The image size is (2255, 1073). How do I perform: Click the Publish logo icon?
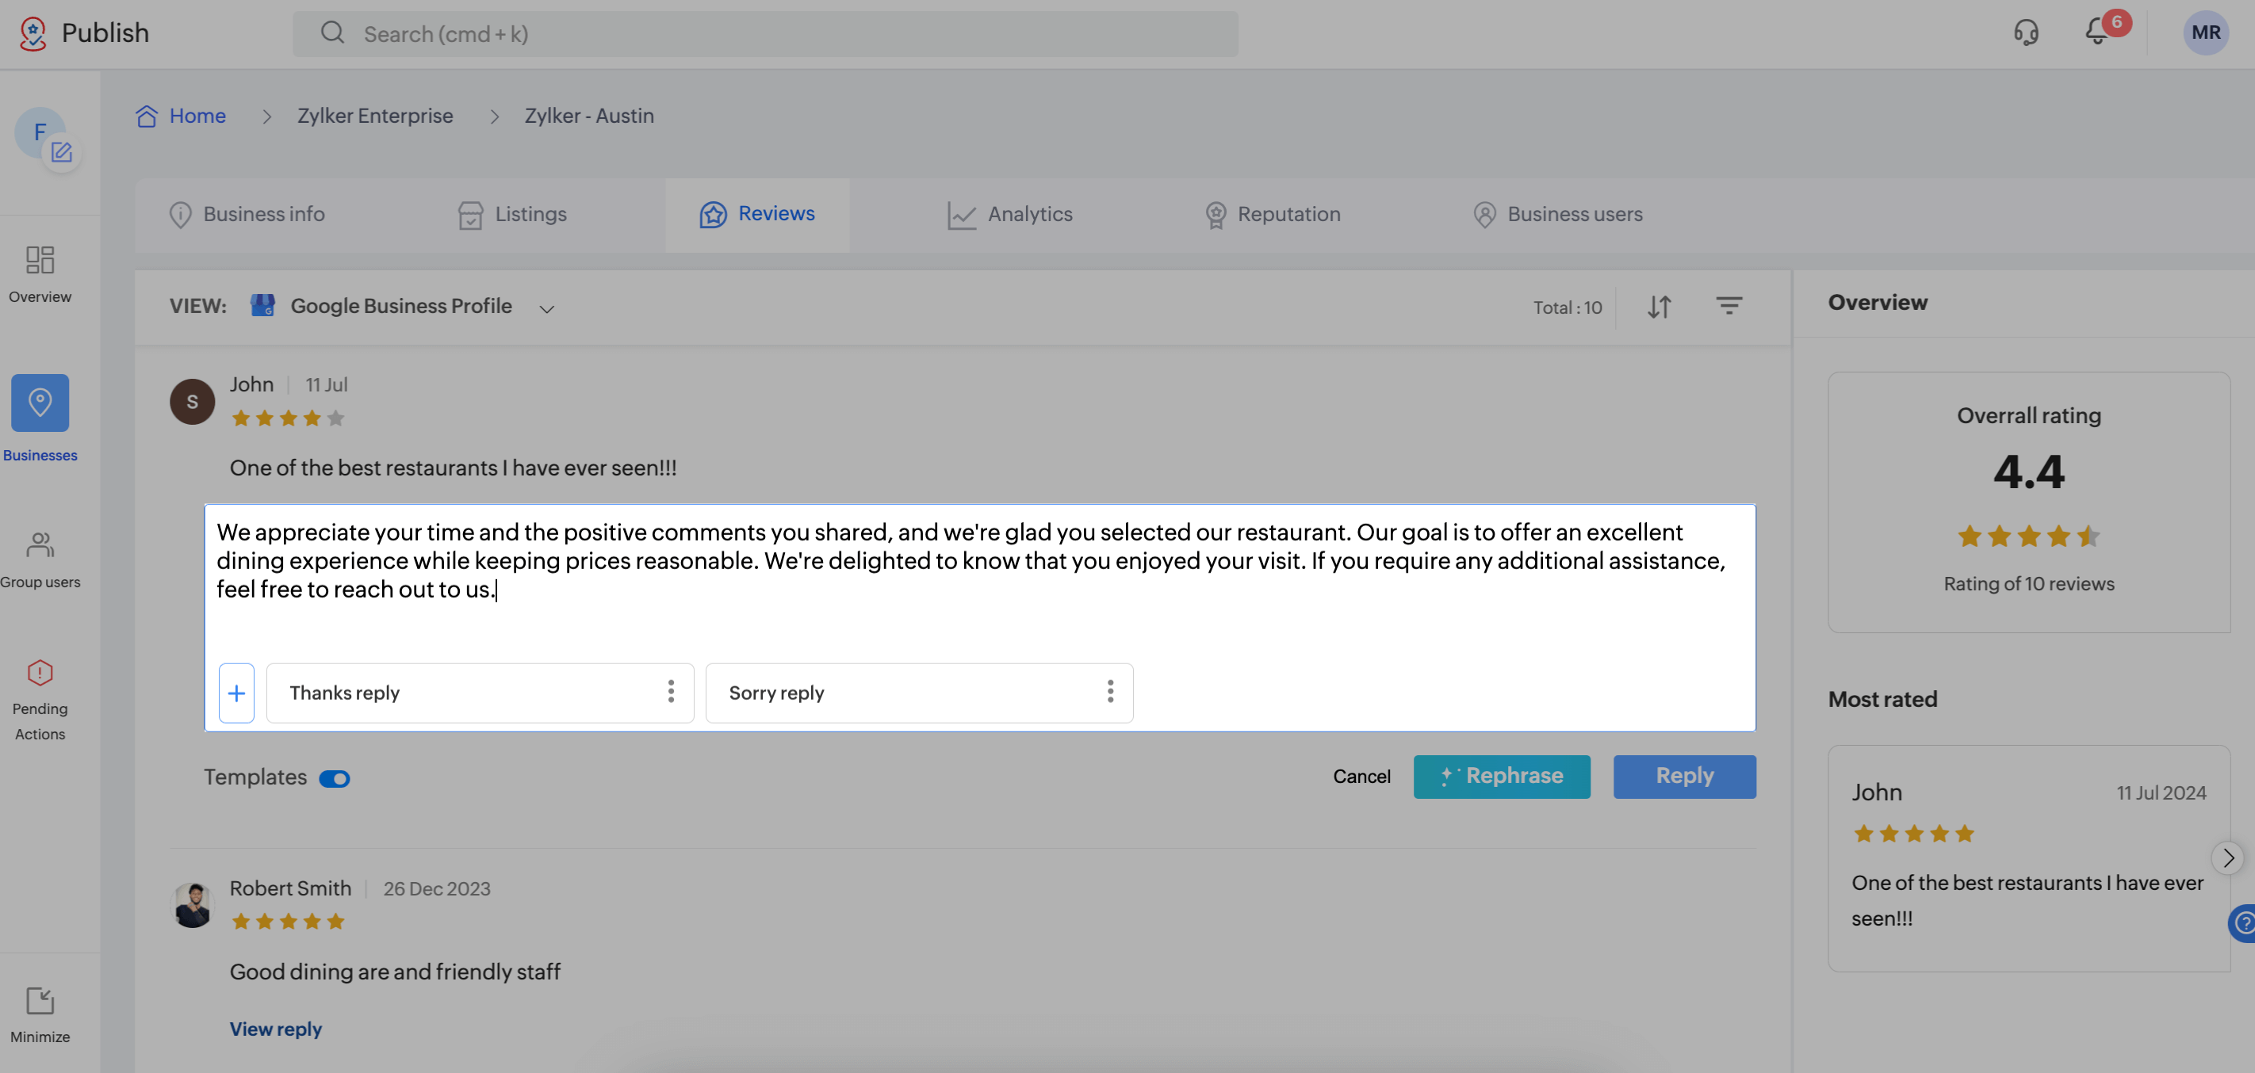[33, 33]
